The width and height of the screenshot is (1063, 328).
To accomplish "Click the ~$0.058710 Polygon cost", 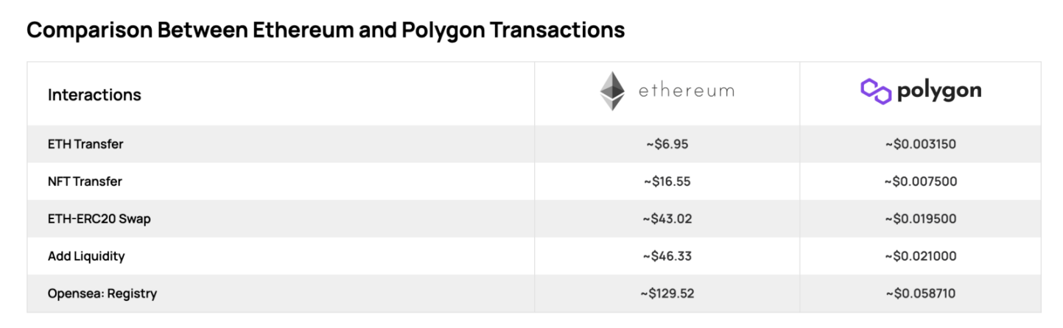I will tap(921, 293).
